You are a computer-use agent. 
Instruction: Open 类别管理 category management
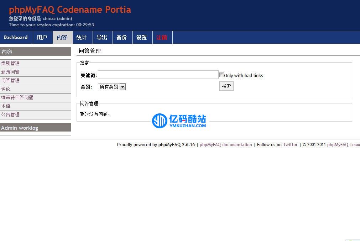[10, 63]
